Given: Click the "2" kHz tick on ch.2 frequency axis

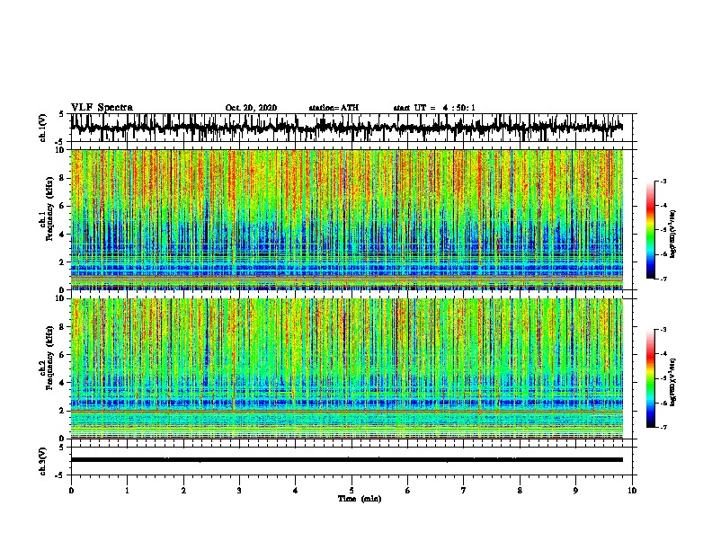Looking at the screenshot, I should point(63,411).
